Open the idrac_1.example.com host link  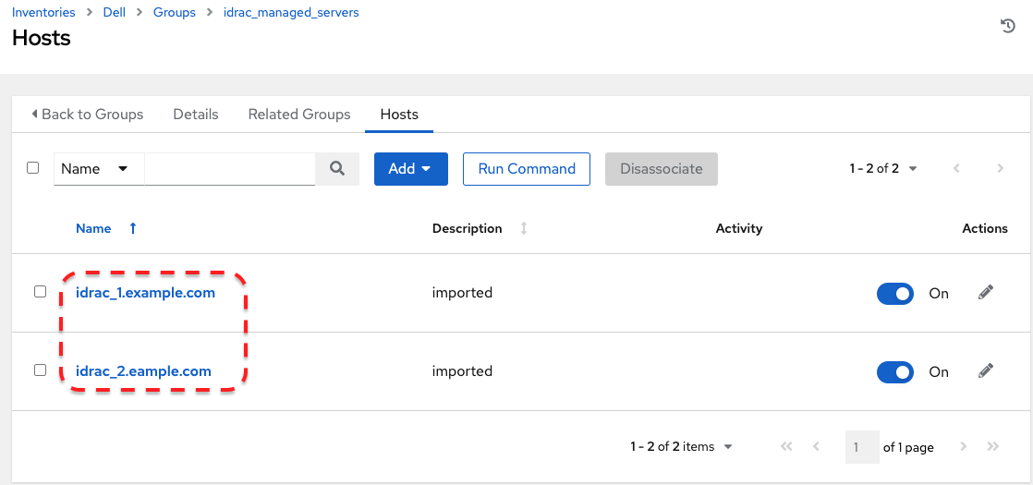point(145,293)
